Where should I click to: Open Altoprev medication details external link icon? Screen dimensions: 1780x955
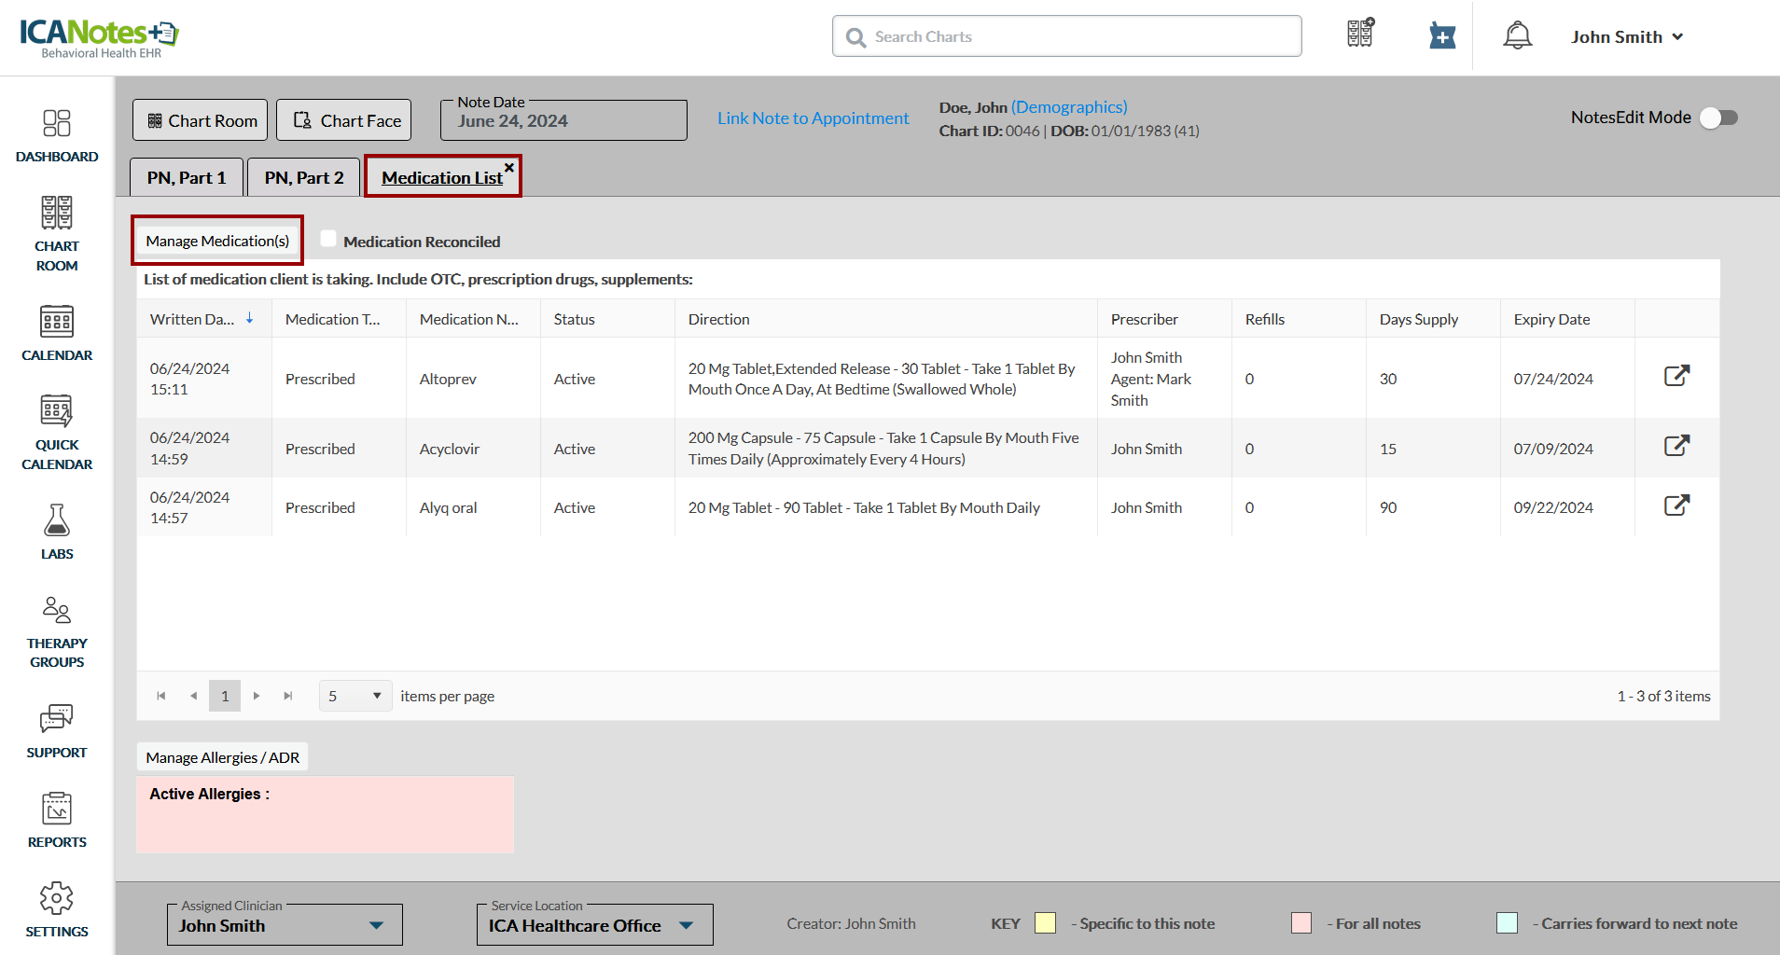(x=1676, y=376)
